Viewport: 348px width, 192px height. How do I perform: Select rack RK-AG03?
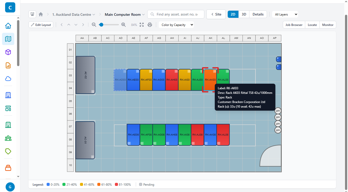click(x=159, y=80)
